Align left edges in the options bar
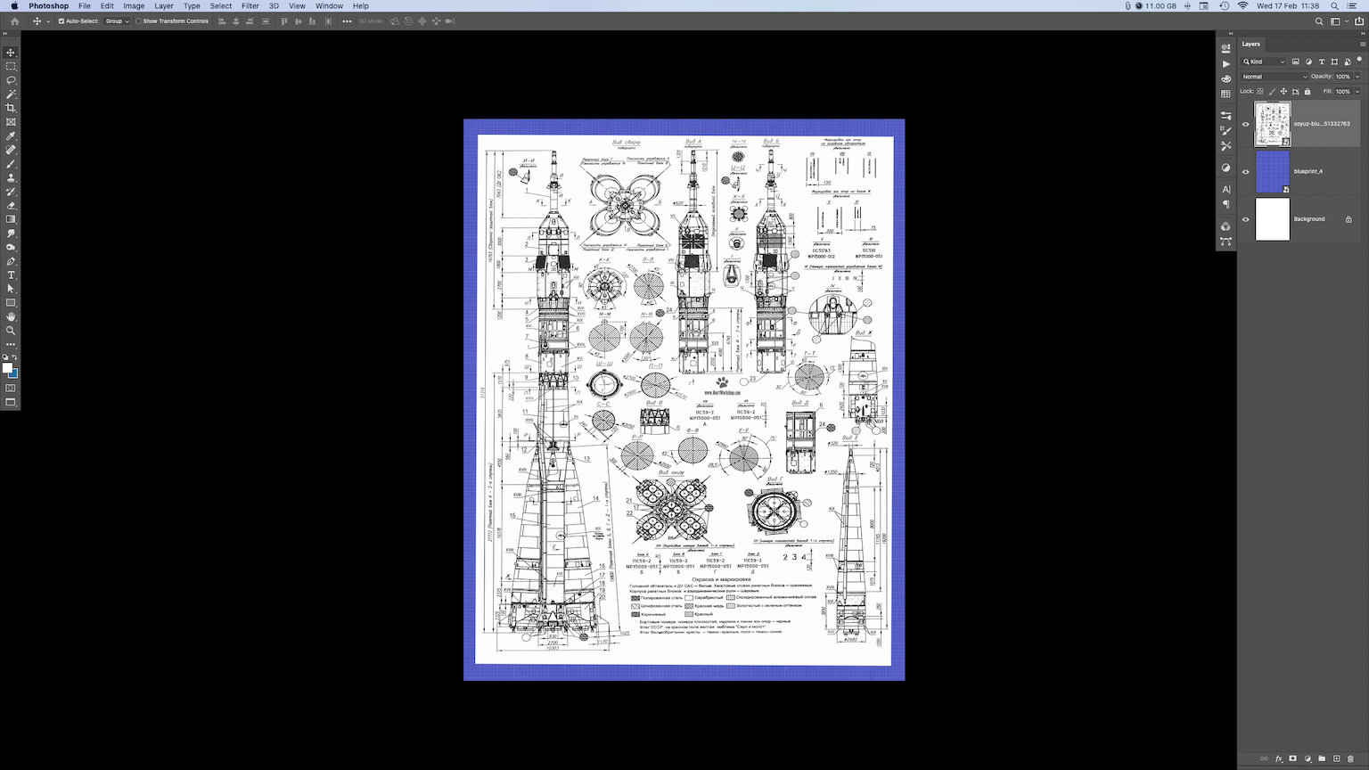This screenshot has width=1369, height=770. (222, 21)
